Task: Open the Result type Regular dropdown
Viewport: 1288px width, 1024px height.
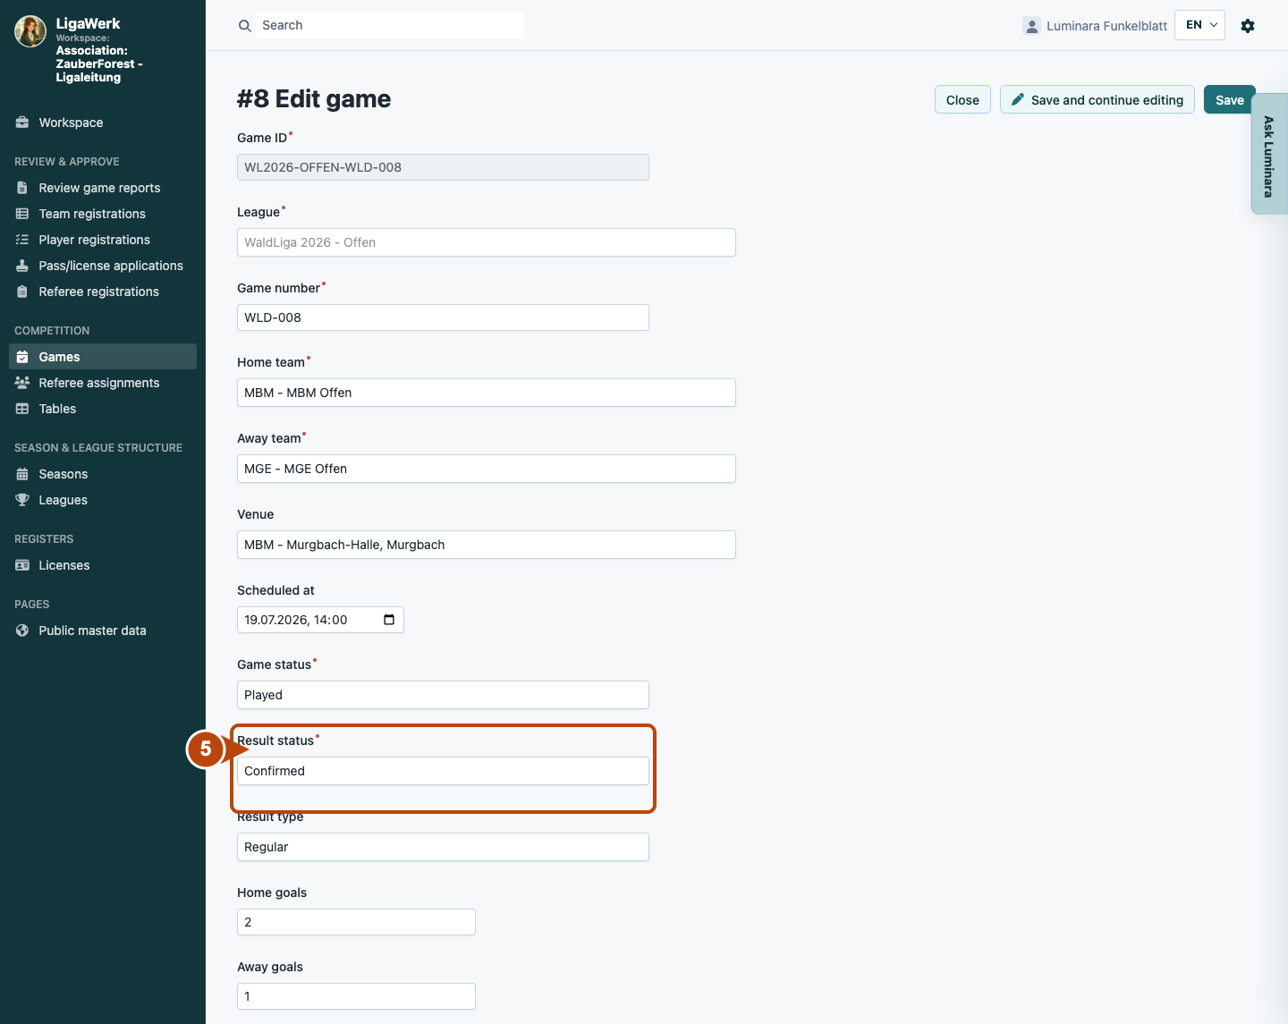Action: (x=443, y=847)
